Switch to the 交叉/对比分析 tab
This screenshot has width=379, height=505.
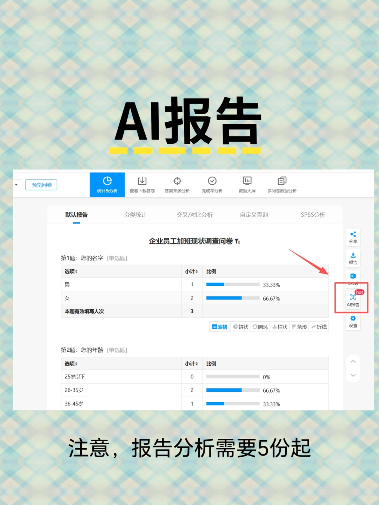coord(194,215)
